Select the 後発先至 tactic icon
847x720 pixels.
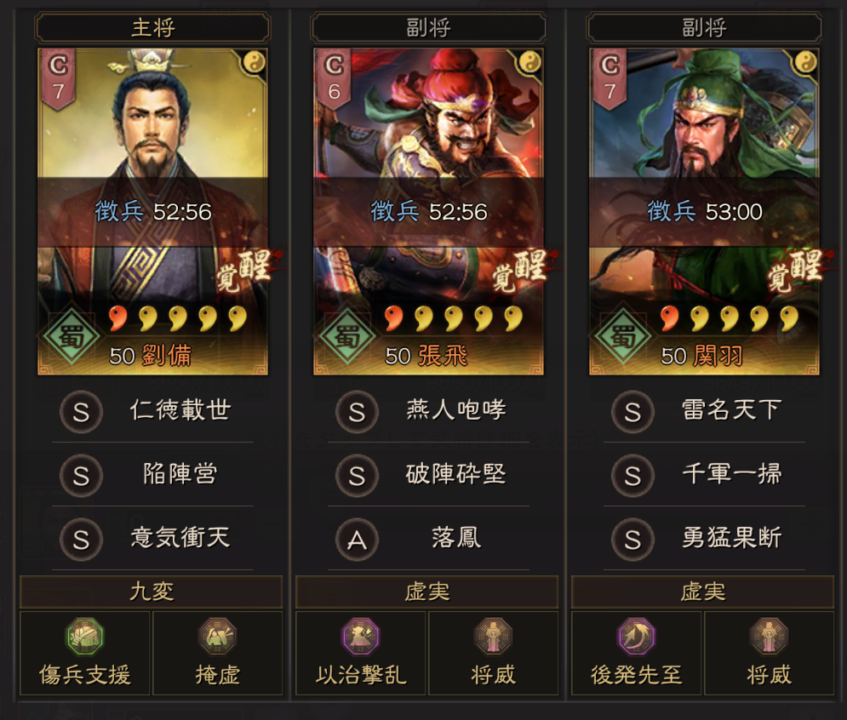point(637,637)
